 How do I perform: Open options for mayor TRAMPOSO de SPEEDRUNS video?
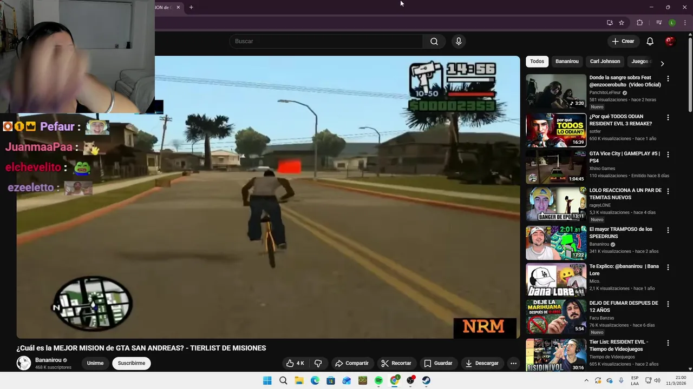[668, 230]
